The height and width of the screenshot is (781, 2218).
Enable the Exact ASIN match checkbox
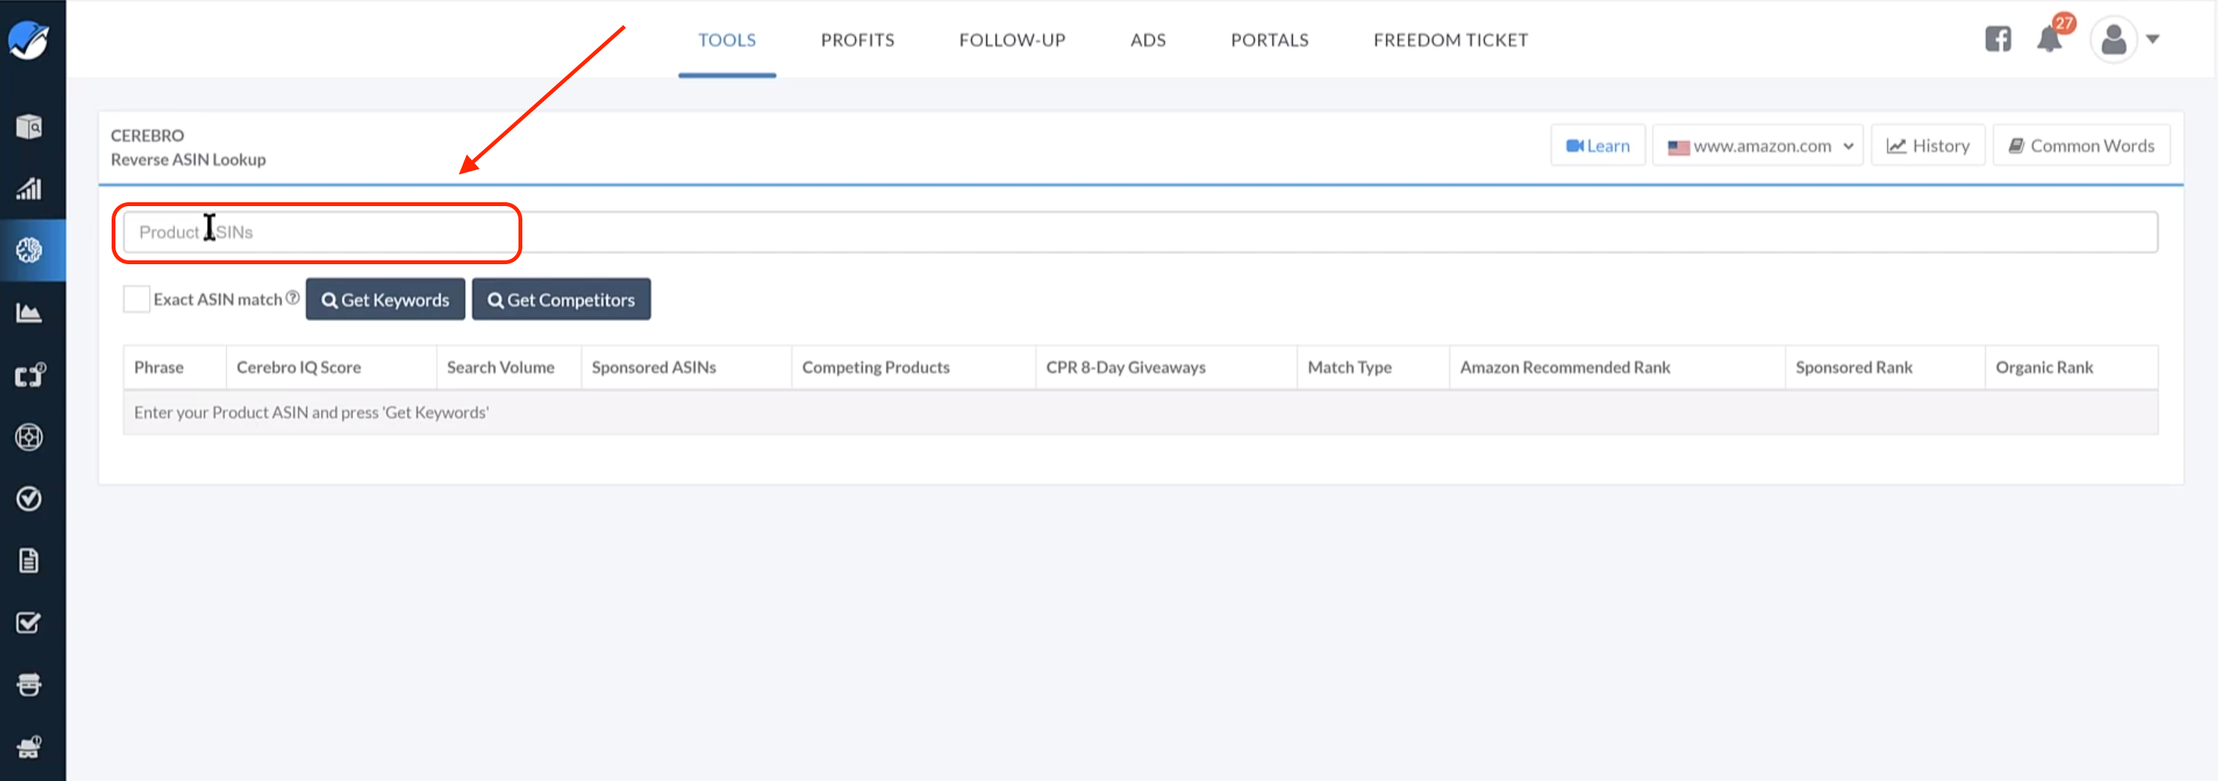(x=136, y=299)
